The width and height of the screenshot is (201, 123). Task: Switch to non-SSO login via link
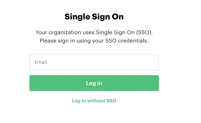(94, 101)
